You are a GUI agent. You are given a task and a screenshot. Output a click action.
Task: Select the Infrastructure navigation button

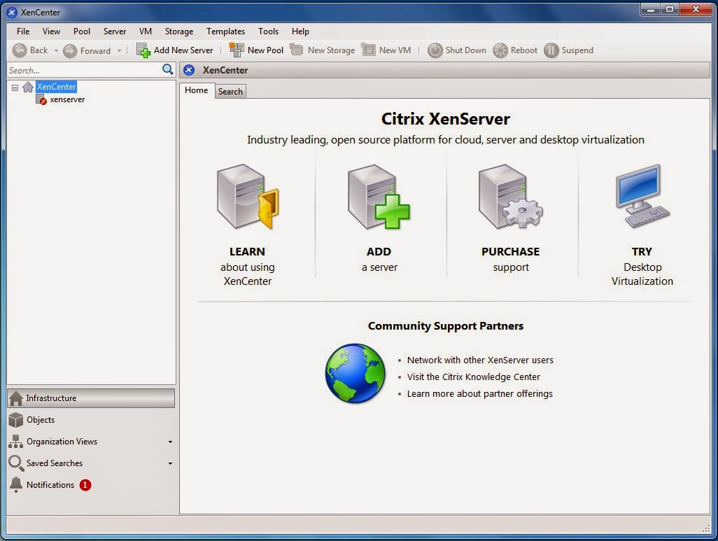click(x=91, y=398)
